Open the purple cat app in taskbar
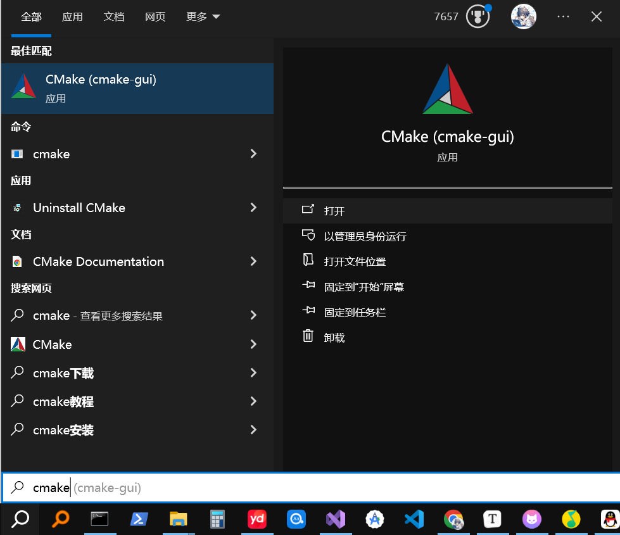Viewport: 620px width, 535px height. coord(532,519)
